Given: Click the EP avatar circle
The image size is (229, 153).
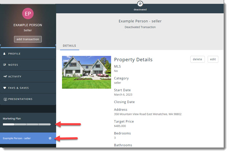Looking at the screenshot, I should pos(28,14).
